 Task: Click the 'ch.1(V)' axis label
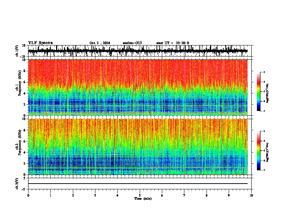click(17, 51)
